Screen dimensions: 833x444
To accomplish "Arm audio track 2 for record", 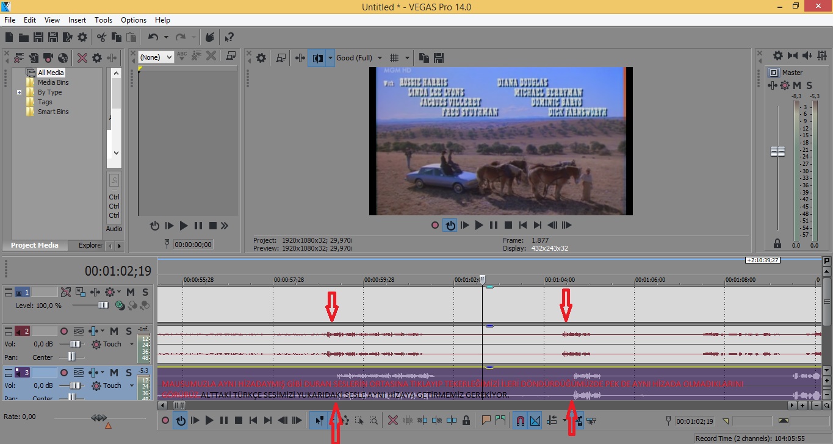I will click(x=63, y=331).
